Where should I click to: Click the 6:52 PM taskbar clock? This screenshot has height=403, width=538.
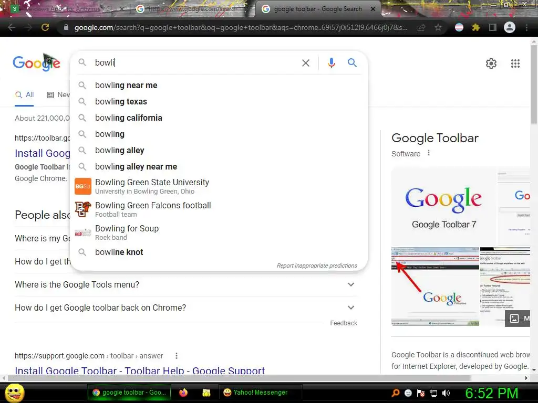(491, 393)
